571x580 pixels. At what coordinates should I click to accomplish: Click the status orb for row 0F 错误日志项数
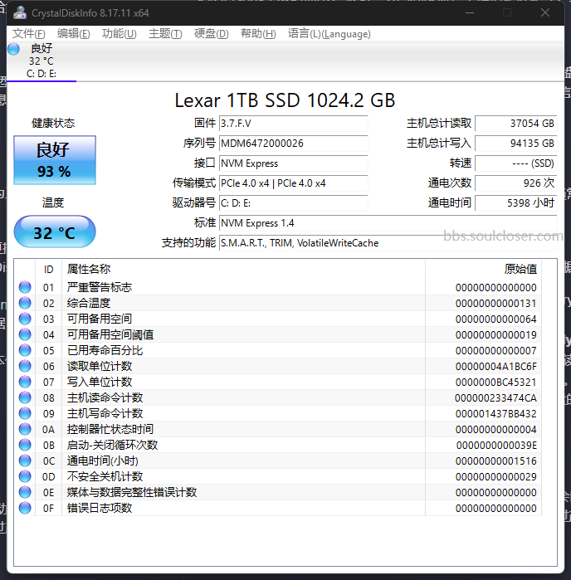[x=25, y=508]
